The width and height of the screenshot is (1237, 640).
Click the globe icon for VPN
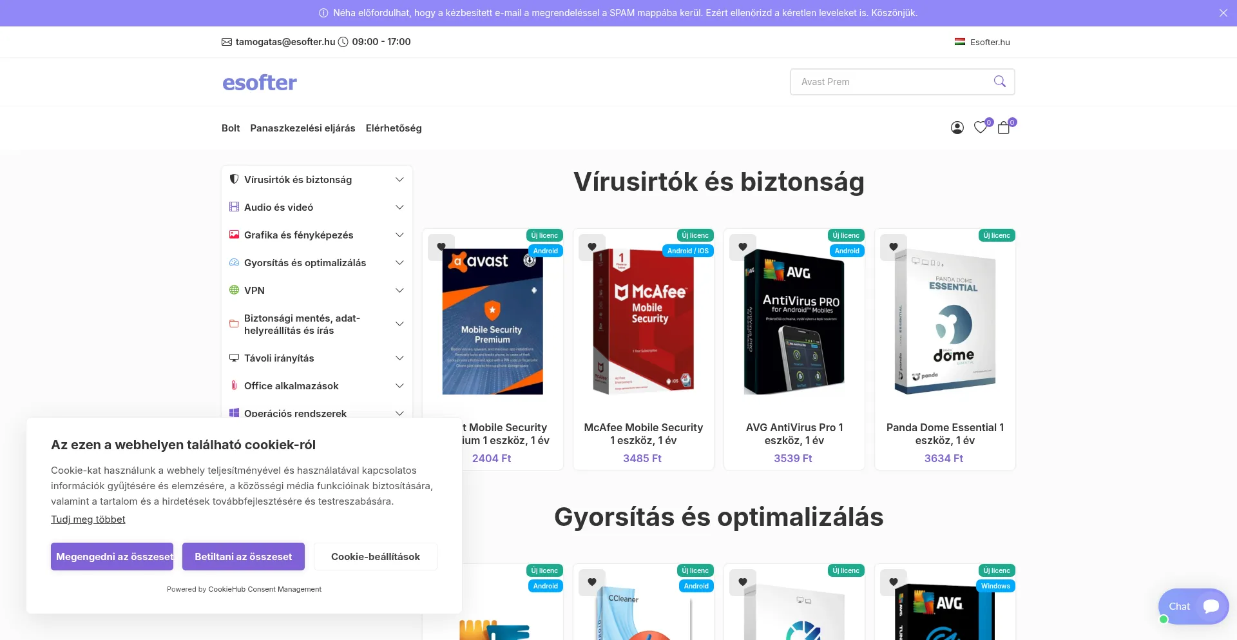pos(234,290)
